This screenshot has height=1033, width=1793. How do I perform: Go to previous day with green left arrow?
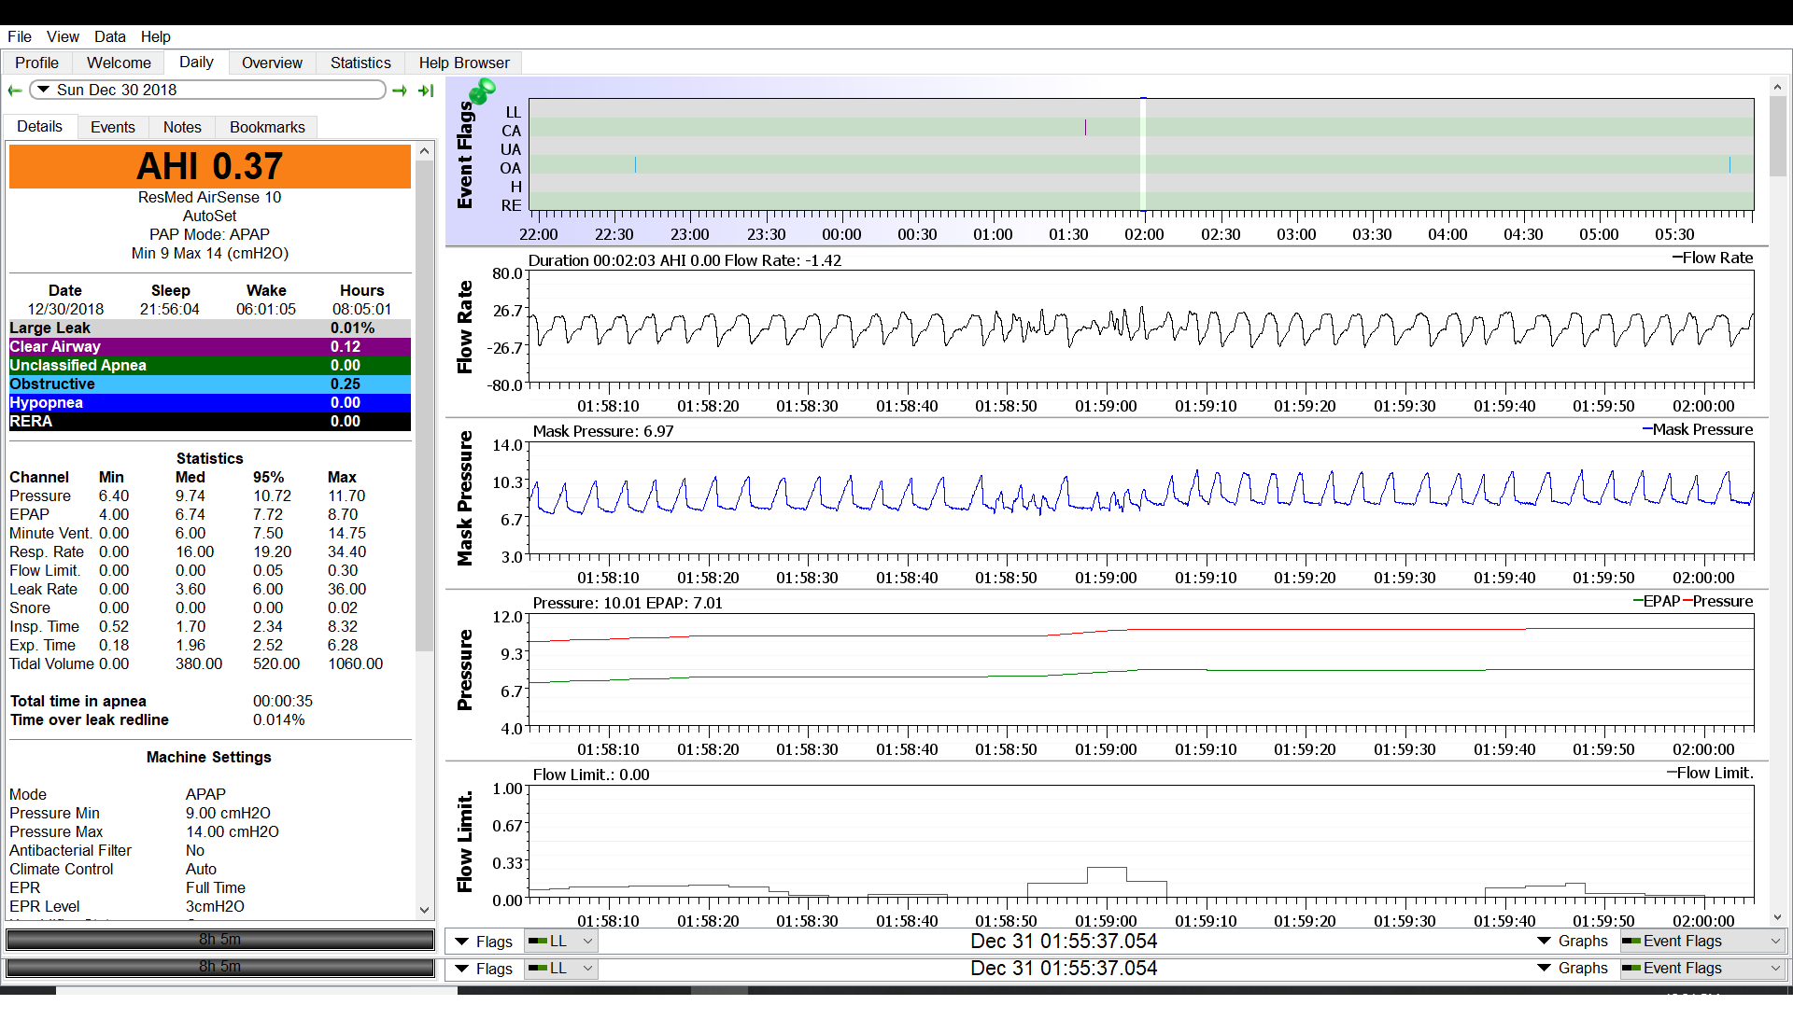(15, 91)
